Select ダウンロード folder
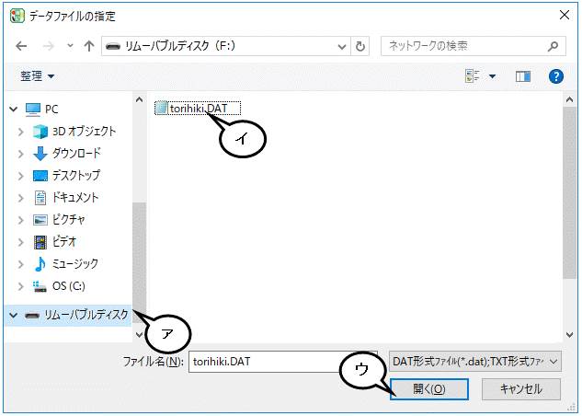Image resolution: width=582 pixels, height=416 pixels. pos(67,154)
